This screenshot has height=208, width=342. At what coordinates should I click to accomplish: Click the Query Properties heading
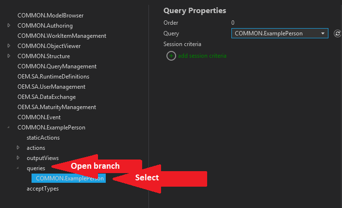click(195, 11)
